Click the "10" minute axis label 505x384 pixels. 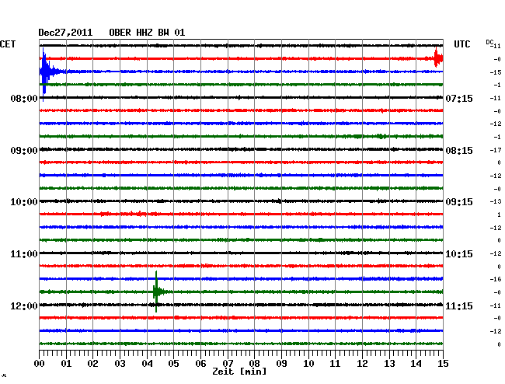tap(308, 363)
